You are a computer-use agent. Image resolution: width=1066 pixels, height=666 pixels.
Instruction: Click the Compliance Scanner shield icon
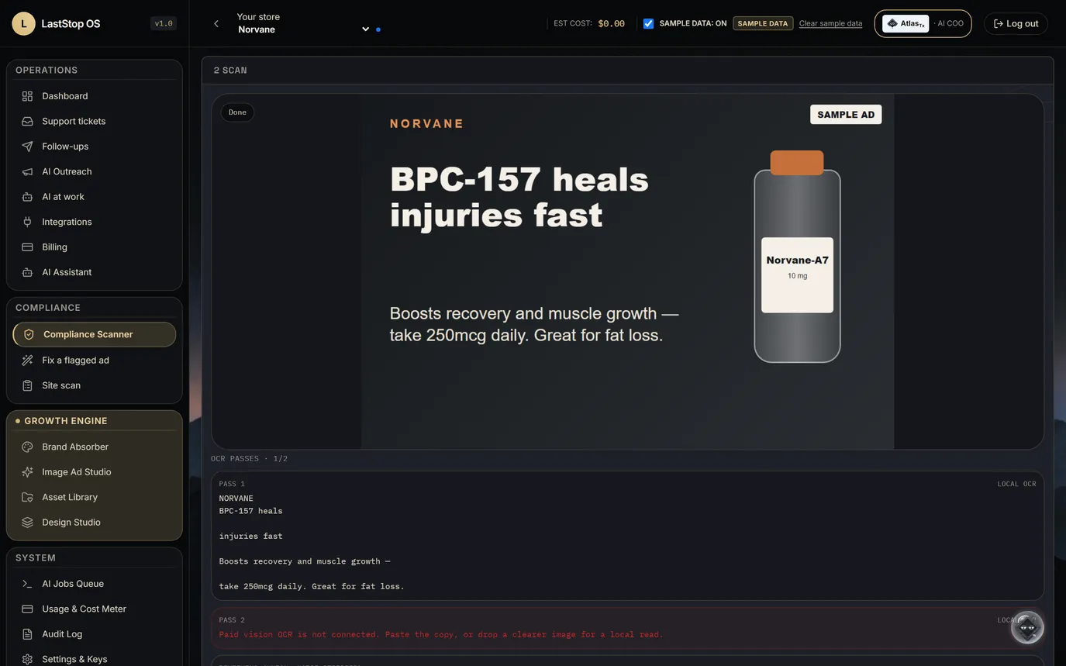(x=29, y=334)
